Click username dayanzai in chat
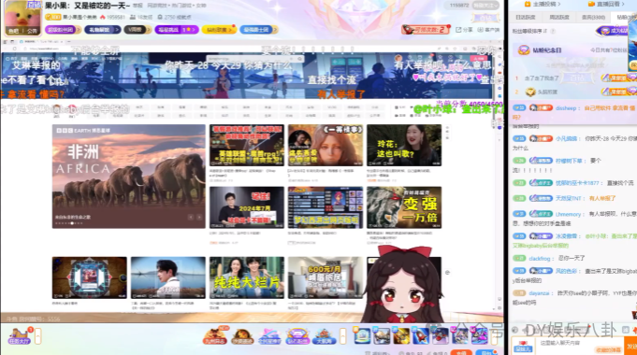This screenshot has width=637, height=355. pyautogui.click(x=539, y=293)
